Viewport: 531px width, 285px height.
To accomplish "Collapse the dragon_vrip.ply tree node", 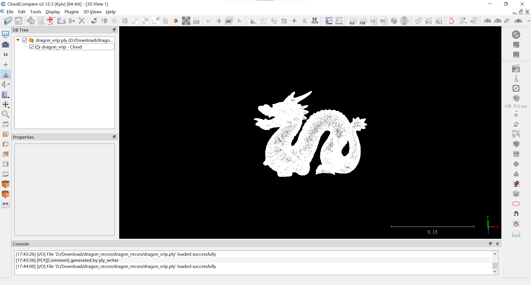I will (18, 40).
